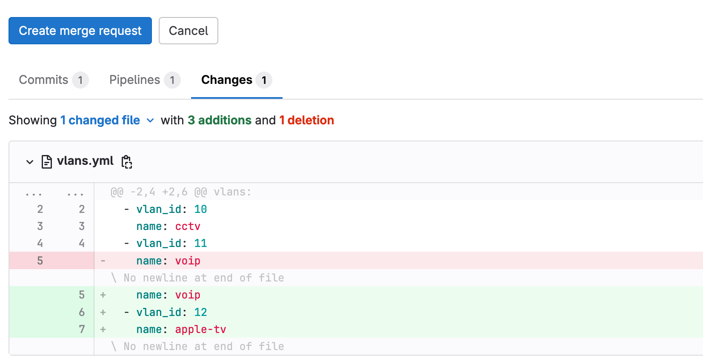This screenshot has height=356, width=703.
Task: Expand hidden lines using the new-side ellipsis
Action: [x=75, y=192]
